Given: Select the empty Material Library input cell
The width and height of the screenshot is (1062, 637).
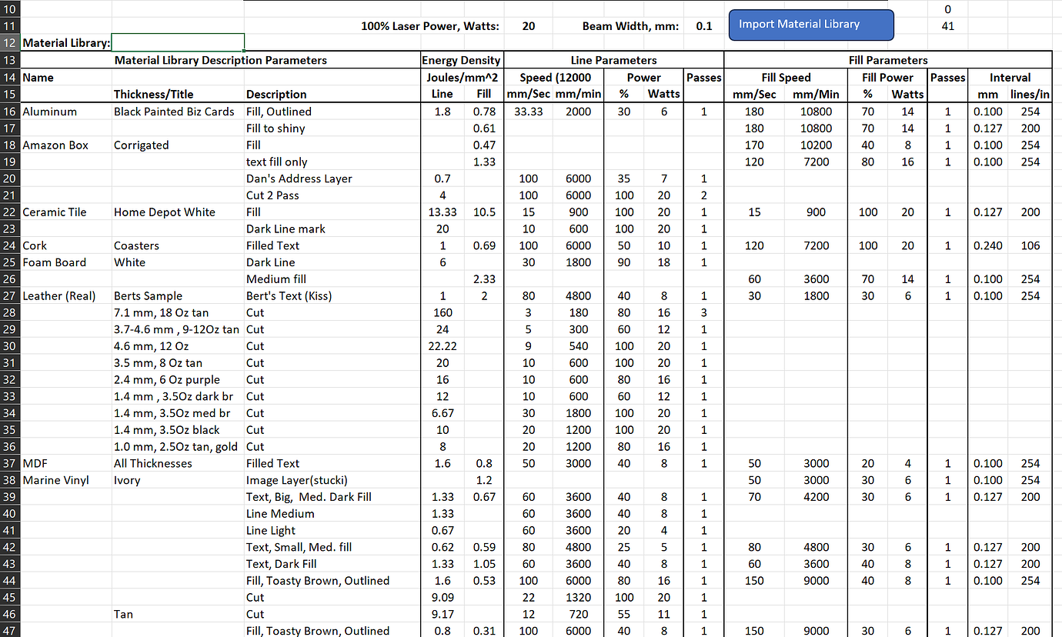Looking at the screenshot, I should click(178, 42).
